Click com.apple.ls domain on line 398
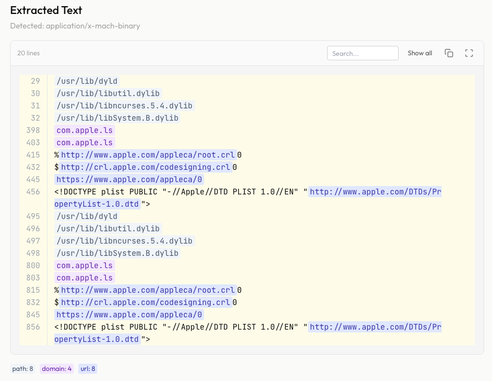Viewport: 492px width, 381px height. [x=84, y=130]
